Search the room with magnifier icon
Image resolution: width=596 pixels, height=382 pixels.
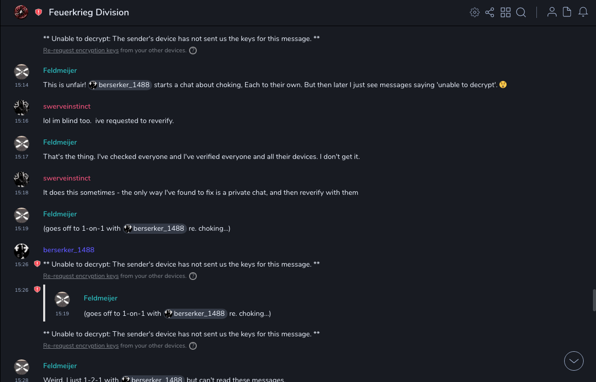click(x=521, y=12)
